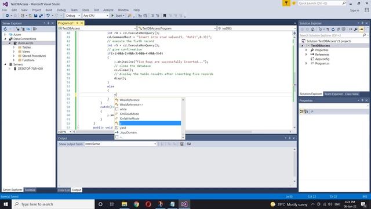Screen dimensions: 371x209
Task: Click the Undo arrow in the toolbar
Action: [48, 16]
